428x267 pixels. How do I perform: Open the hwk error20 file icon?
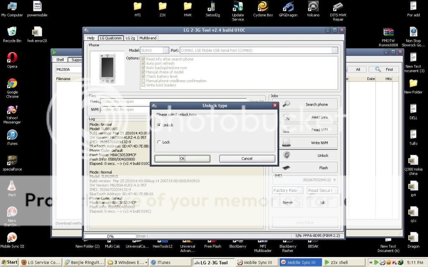[x=37, y=35]
